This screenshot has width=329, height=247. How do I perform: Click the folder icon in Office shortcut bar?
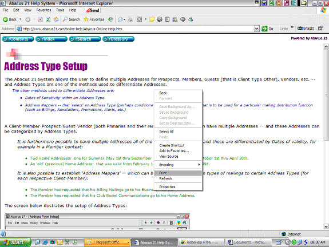click(304, 3)
